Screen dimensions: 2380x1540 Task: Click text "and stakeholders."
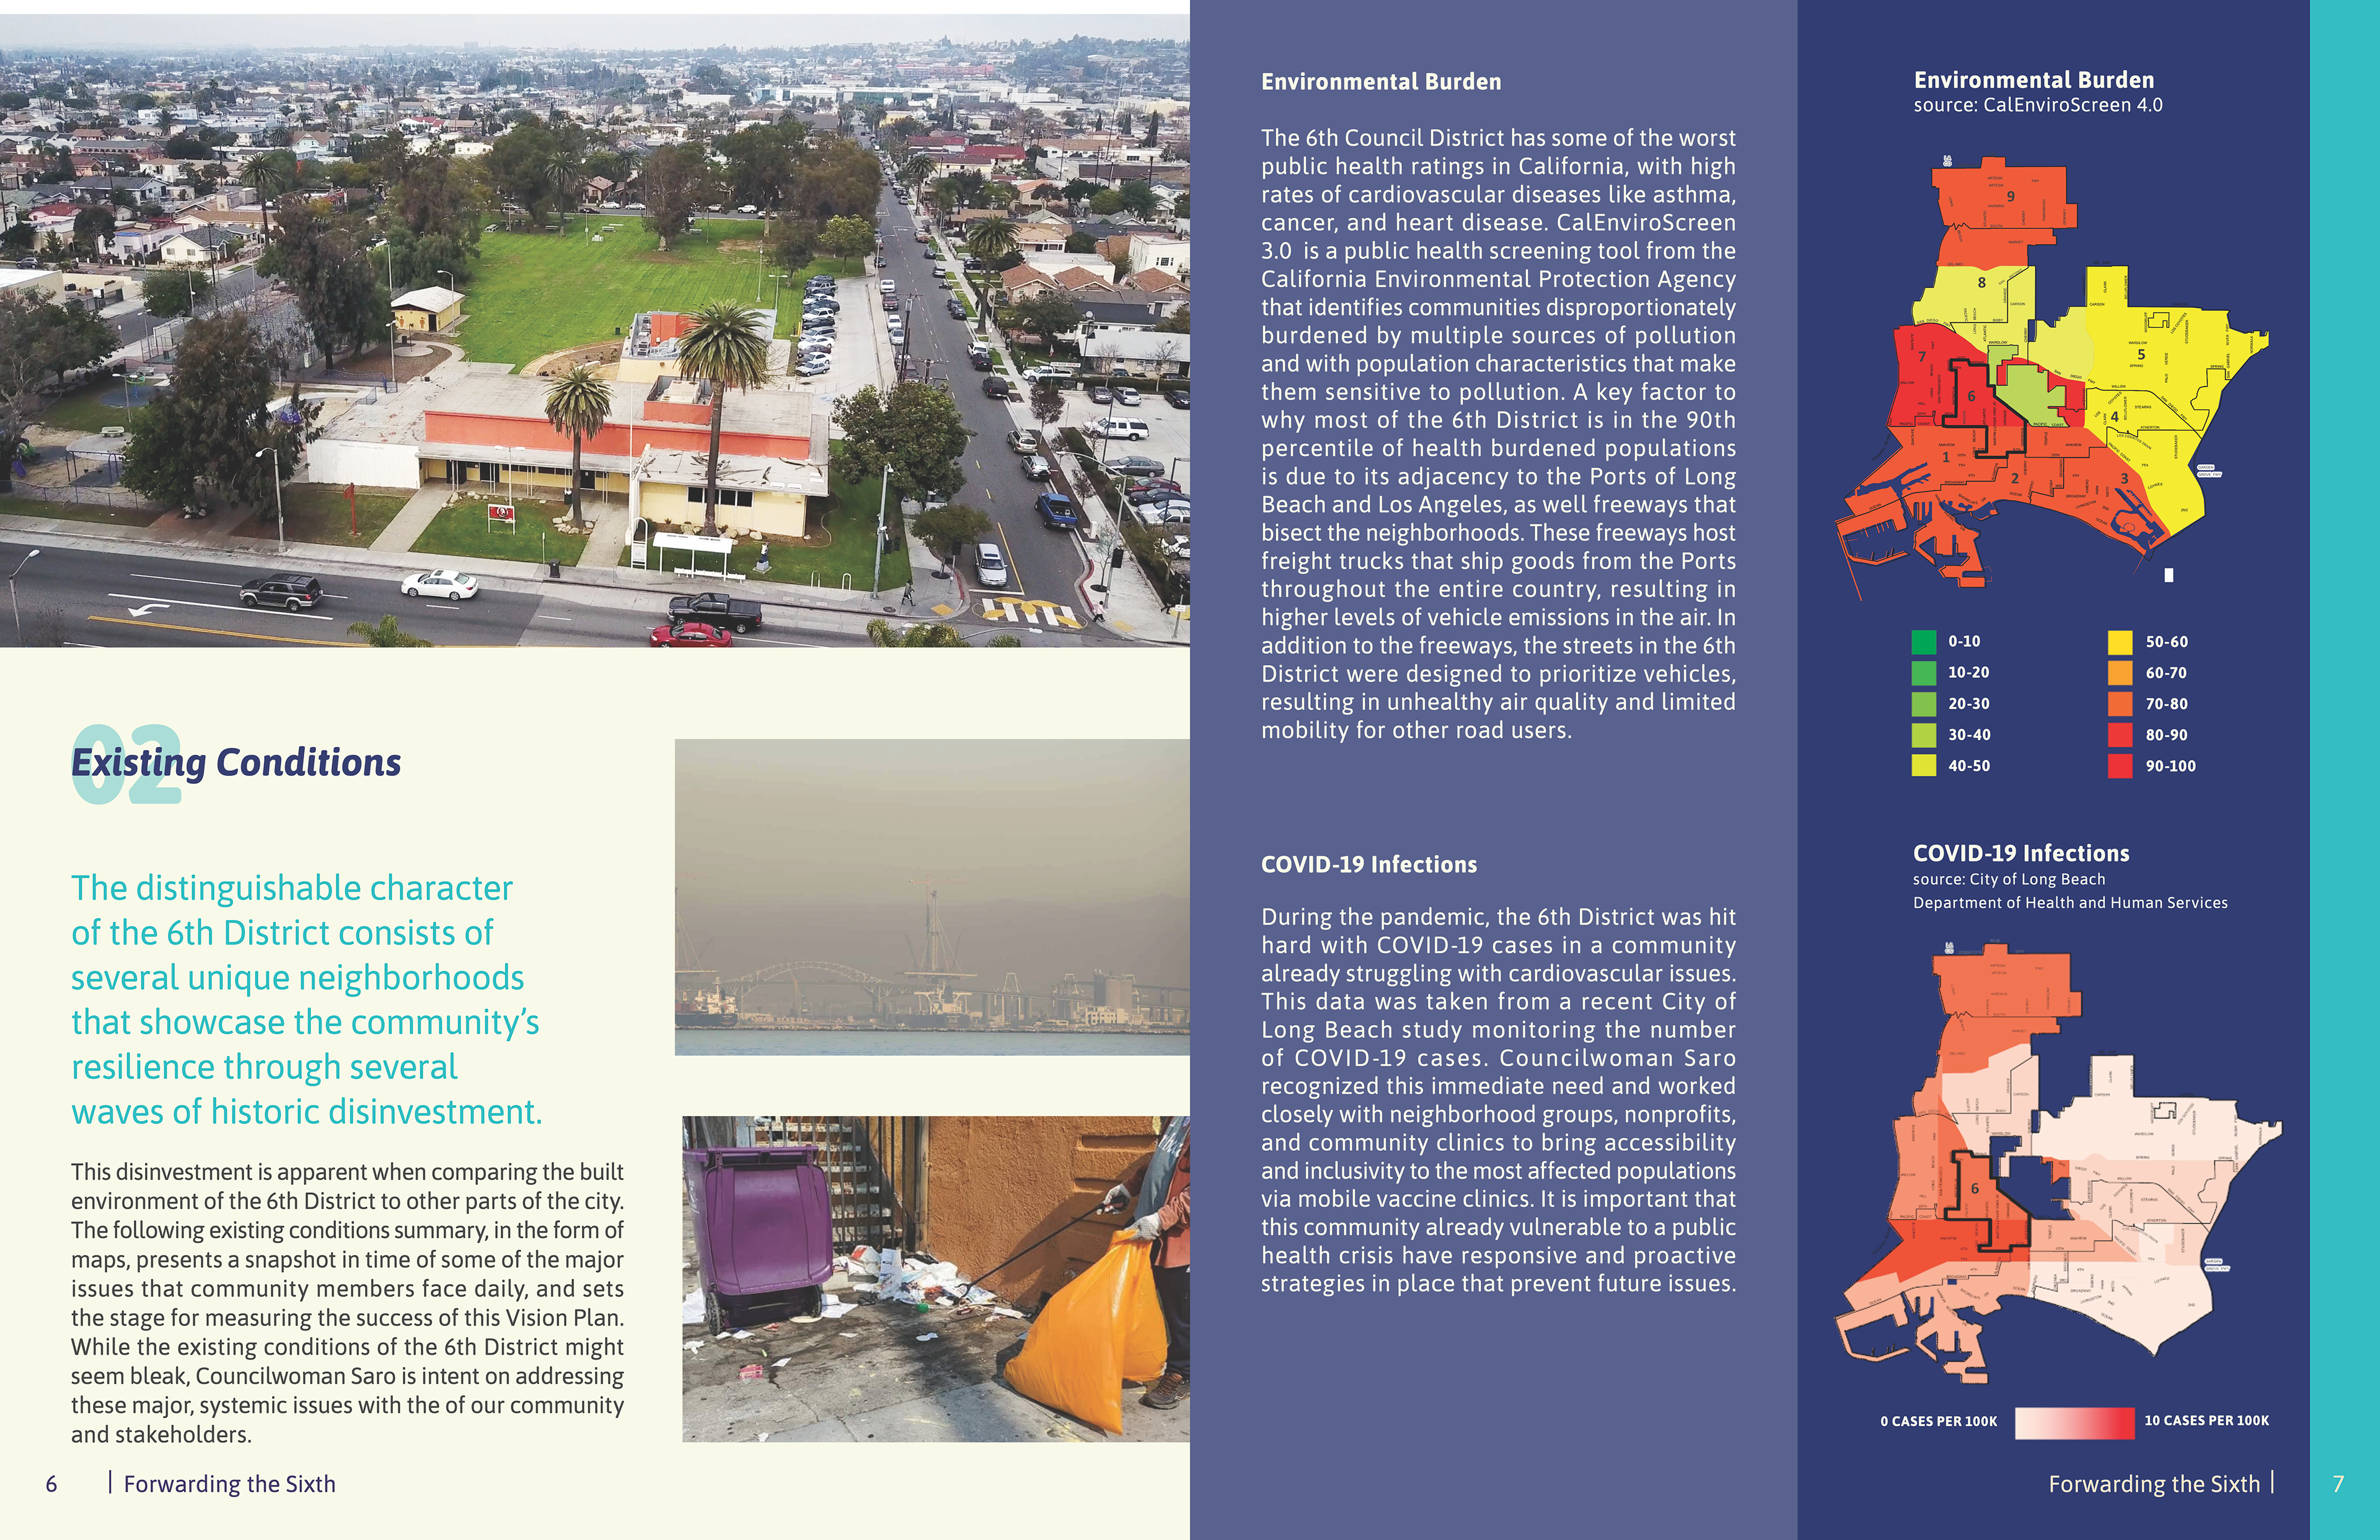161,1435
